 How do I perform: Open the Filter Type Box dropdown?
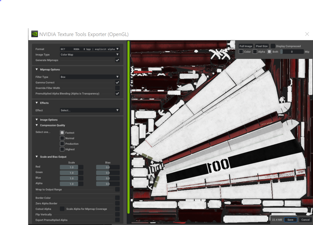click(90, 77)
